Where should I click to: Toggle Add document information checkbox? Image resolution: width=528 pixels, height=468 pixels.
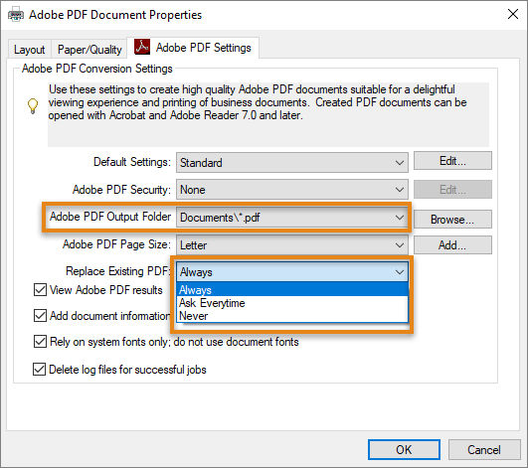(x=40, y=316)
